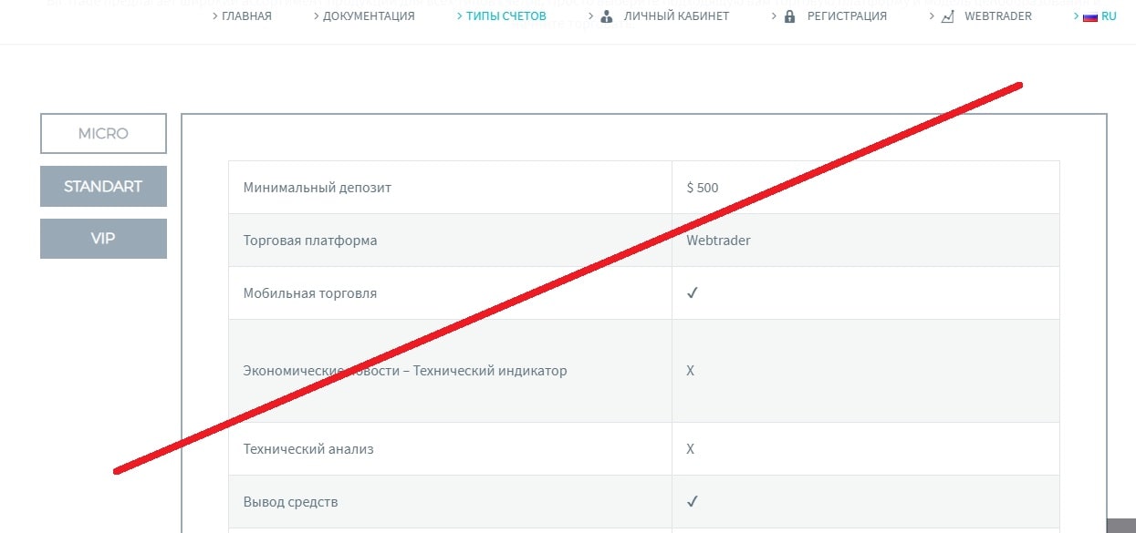Viewport: 1136px width, 533px height.
Task: Click the checkmark in Вывод средств row
Action: tap(693, 501)
